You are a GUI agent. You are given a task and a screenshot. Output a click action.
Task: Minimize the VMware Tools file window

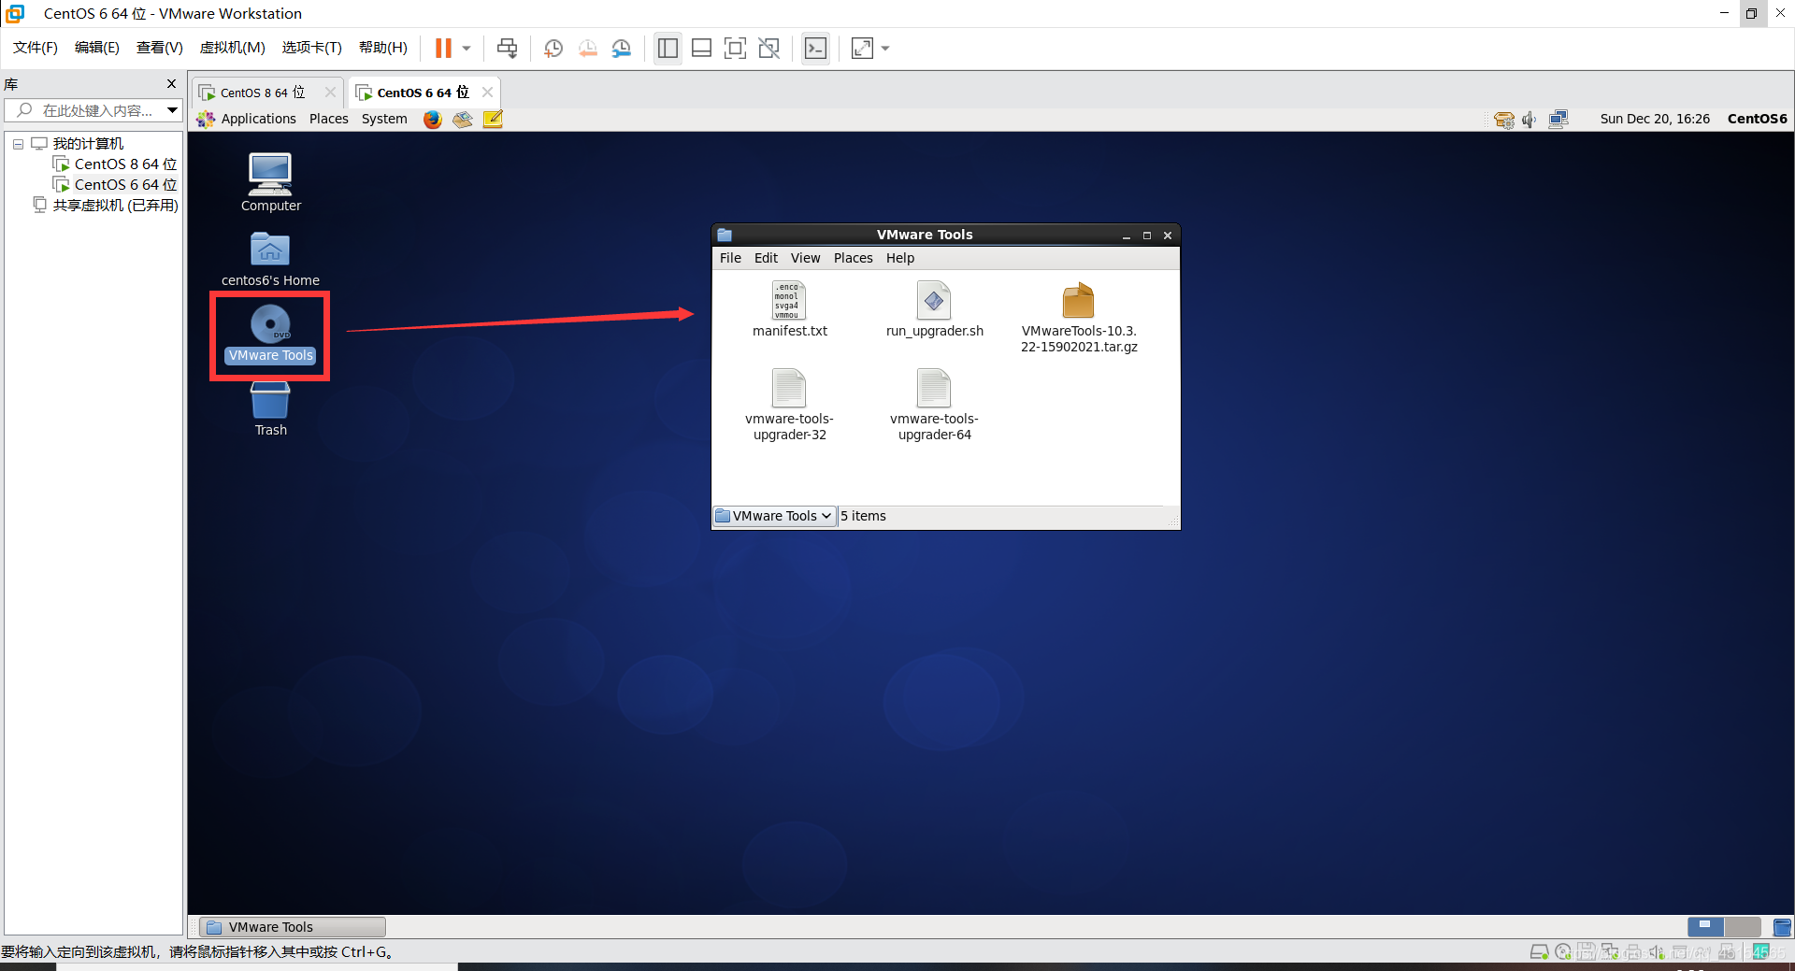pyautogui.click(x=1127, y=236)
